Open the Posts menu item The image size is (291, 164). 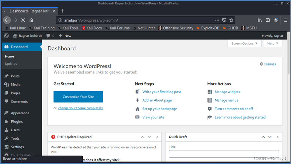pos(15,76)
